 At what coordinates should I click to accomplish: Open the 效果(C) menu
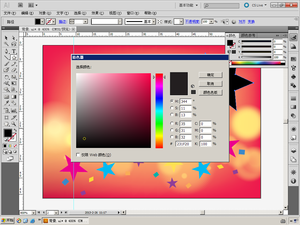[98, 13]
